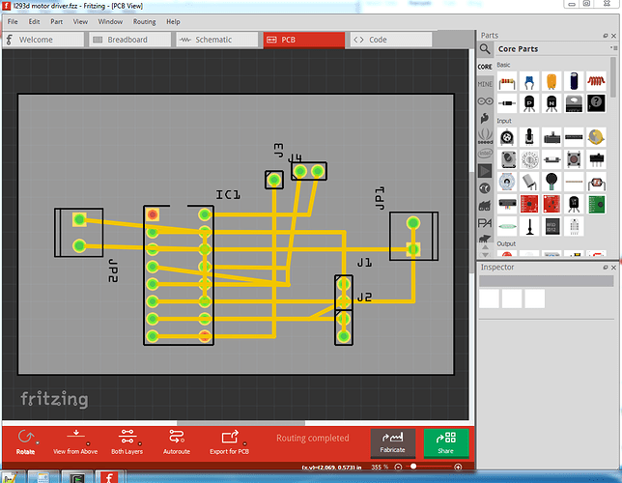Click the green Share button

tap(446, 442)
